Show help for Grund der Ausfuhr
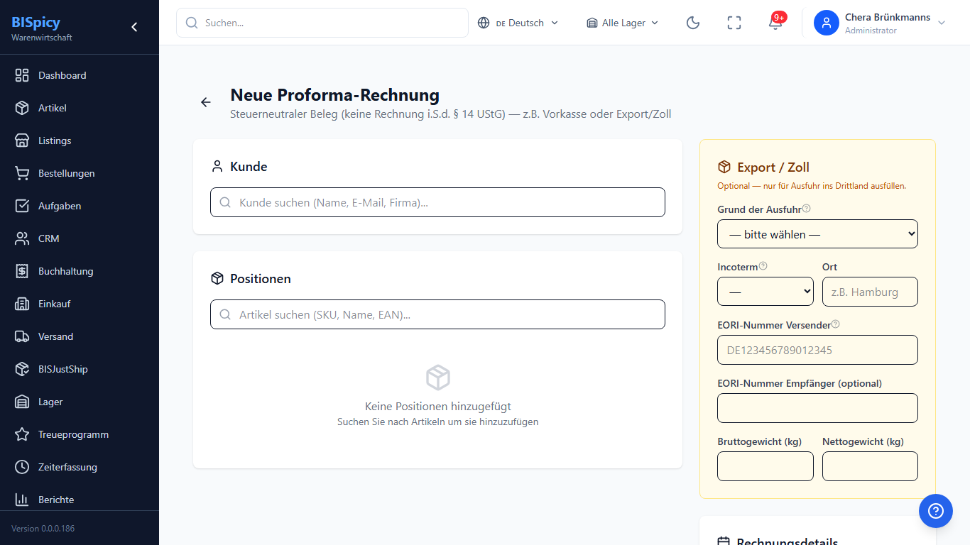970x545 pixels. coord(807,209)
